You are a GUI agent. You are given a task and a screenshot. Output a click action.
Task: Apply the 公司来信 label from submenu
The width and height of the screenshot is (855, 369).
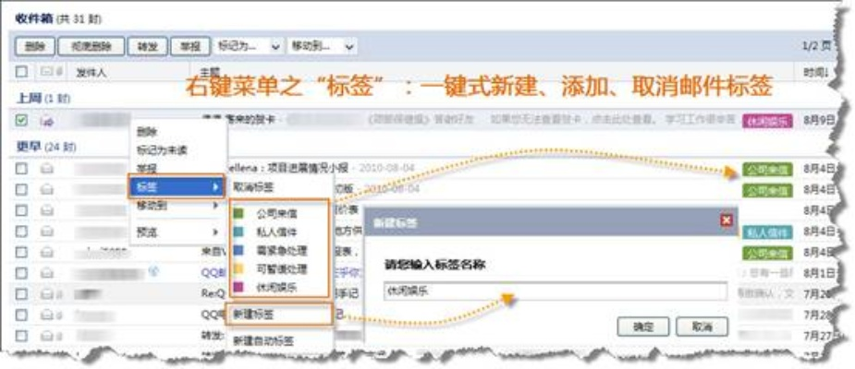(278, 214)
